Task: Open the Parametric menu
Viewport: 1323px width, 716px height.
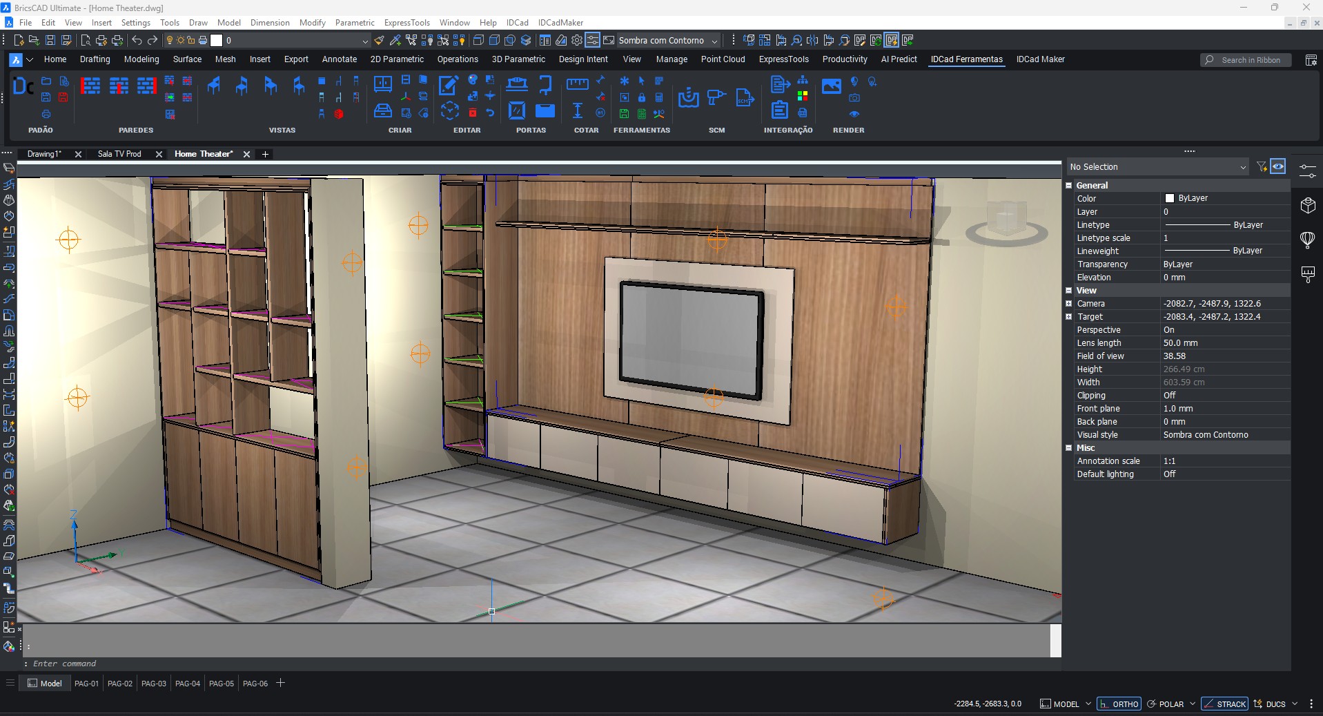Action: click(355, 23)
